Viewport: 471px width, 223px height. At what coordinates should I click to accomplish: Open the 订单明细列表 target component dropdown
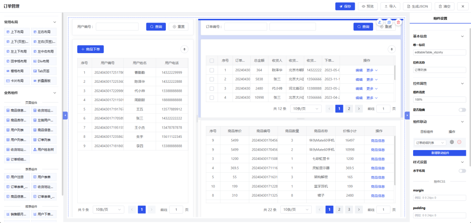click(430, 143)
